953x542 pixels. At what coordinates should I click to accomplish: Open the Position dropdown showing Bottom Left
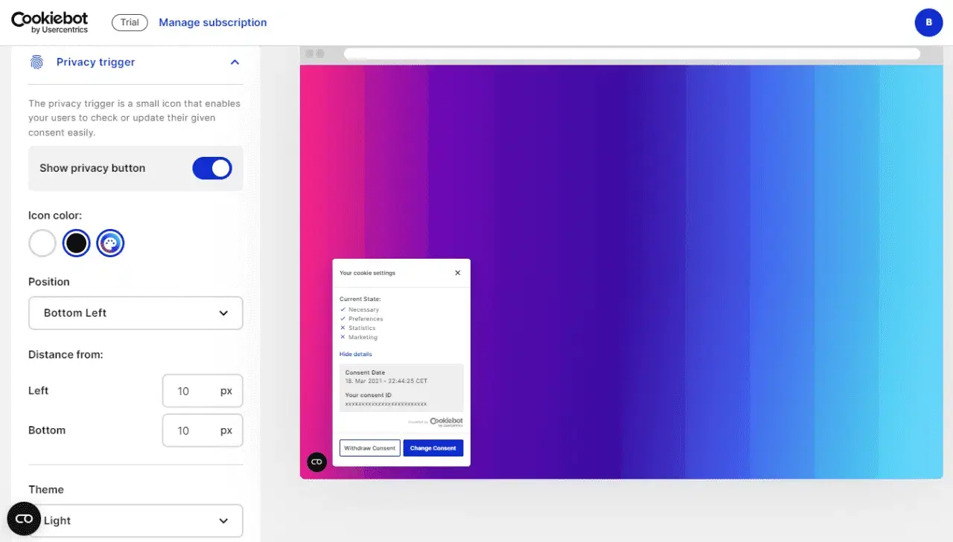point(136,313)
